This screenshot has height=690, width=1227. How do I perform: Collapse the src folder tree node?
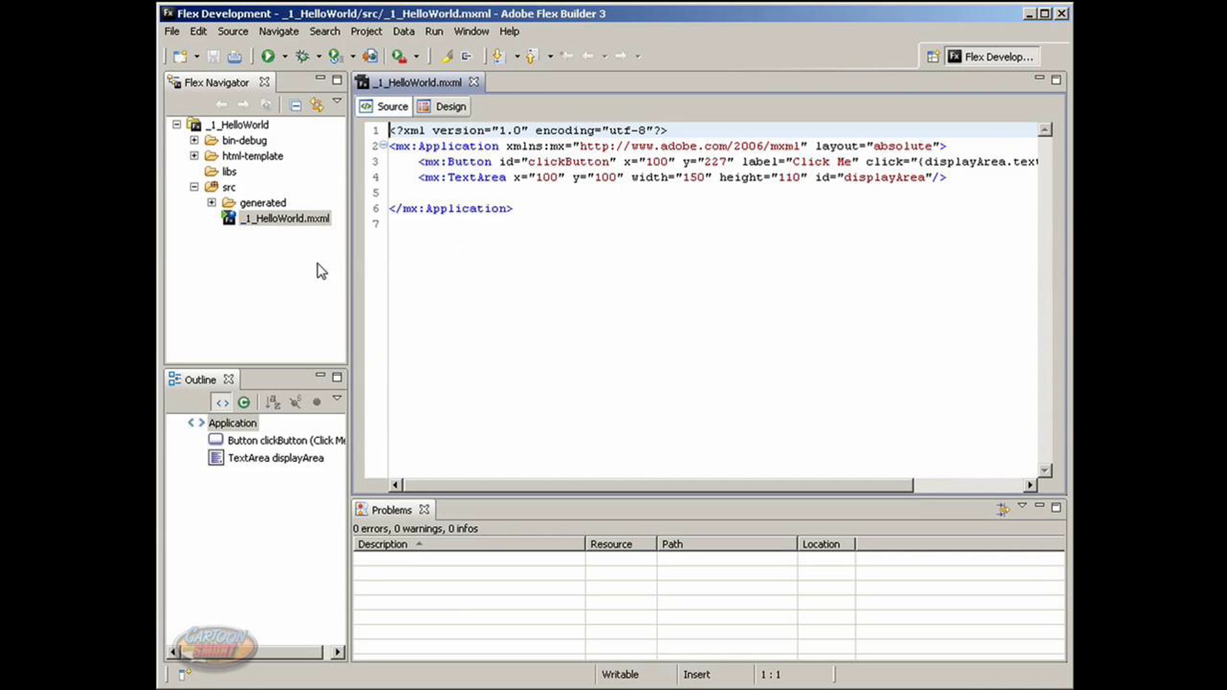194,187
